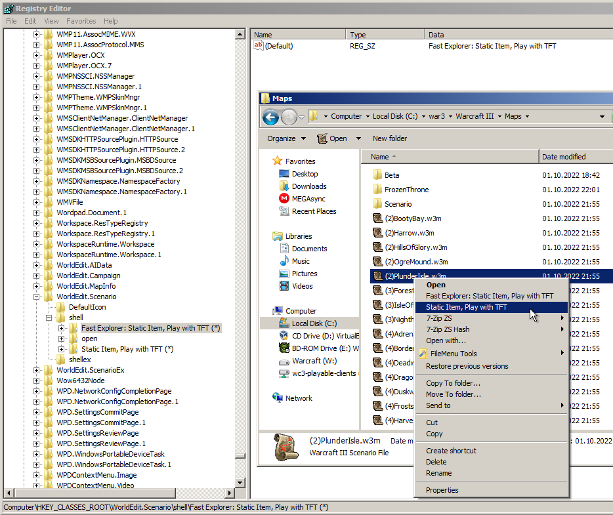Click the Beta folder icon
The height and width of the screenshot is (515, 613).
(x=377, y=175)
